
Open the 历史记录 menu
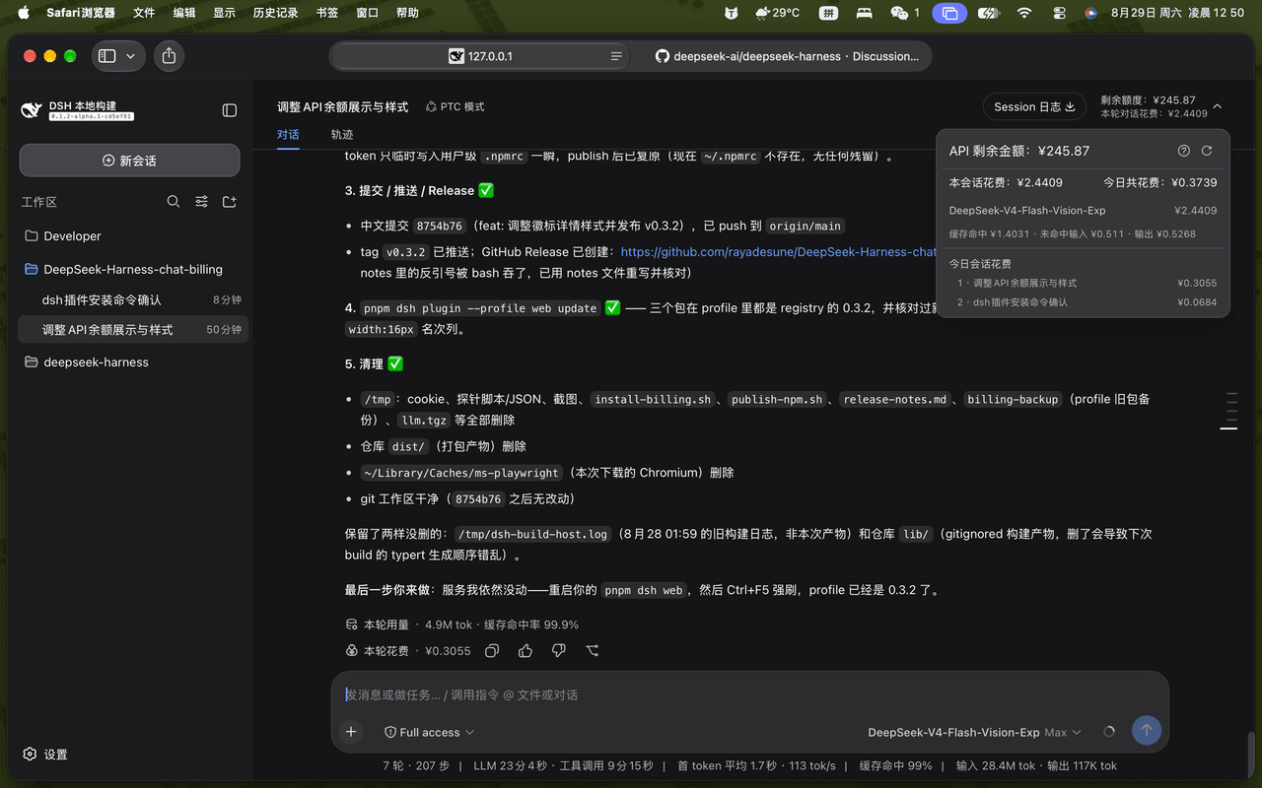275,13
